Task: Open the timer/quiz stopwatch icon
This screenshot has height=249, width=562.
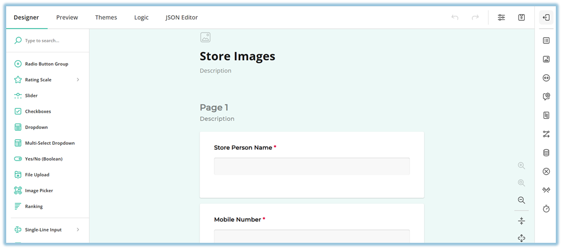Action: click(x=546, y=208)
